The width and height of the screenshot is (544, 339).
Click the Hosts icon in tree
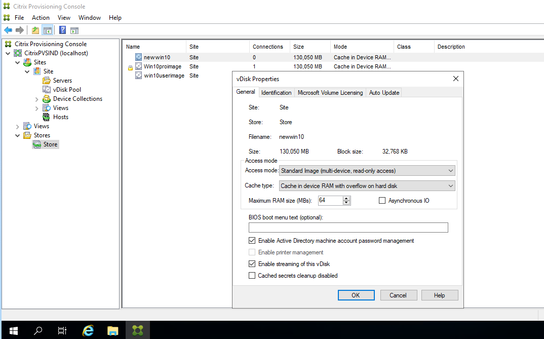pos(47,117)
